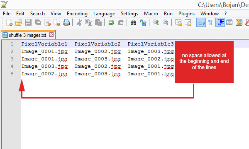The image size is (249, 149).
Task: Zoom out with magnifier minus icon
Action: (165, 22)
